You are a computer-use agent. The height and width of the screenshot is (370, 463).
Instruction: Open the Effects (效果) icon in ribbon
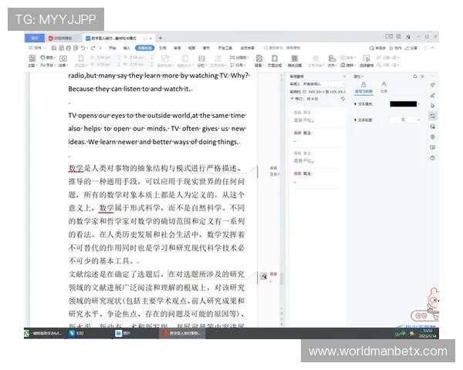coord(63,61)
